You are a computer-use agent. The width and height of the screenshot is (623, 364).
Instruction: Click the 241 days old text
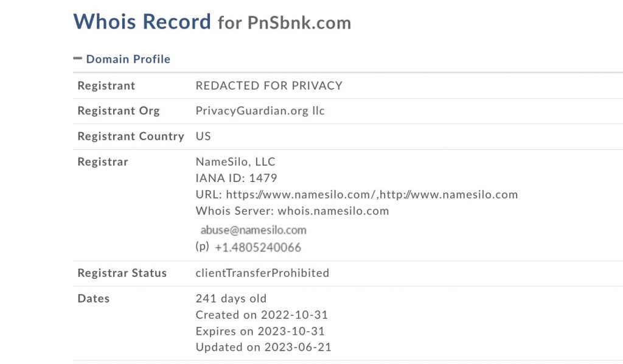(x=231, y=299)
